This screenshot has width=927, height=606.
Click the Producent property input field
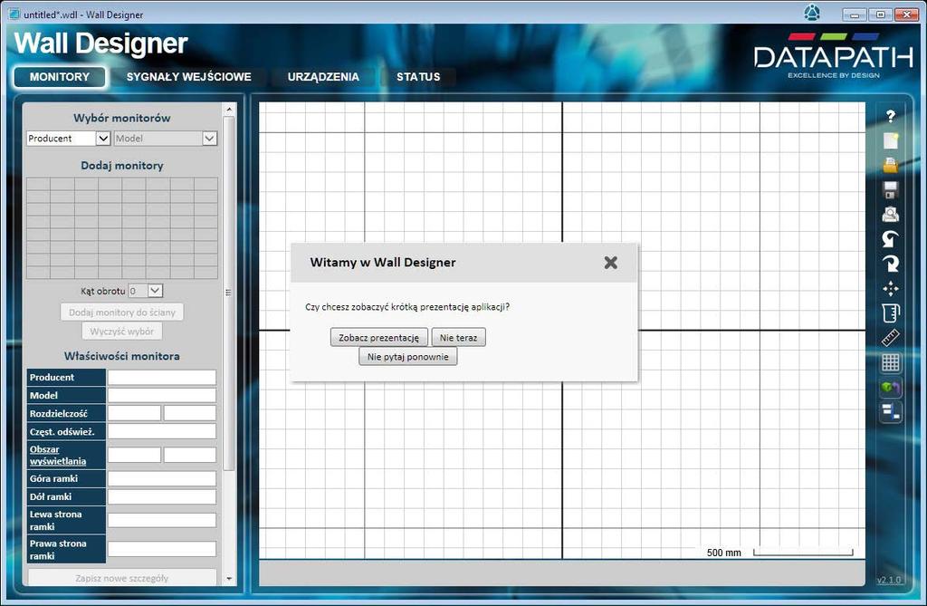coord(162,378)
